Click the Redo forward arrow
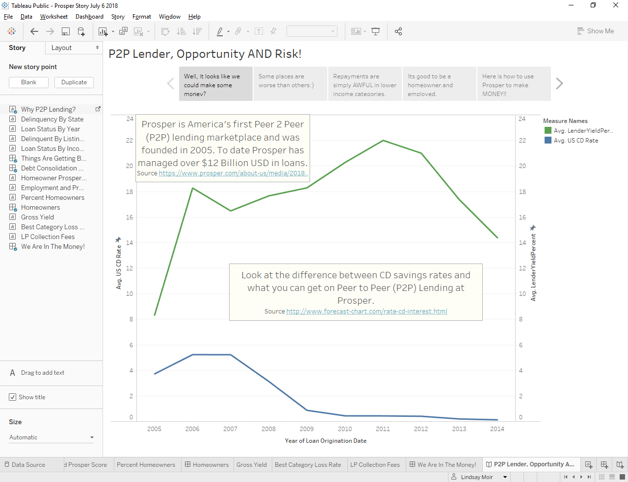 tap(50, 31)
